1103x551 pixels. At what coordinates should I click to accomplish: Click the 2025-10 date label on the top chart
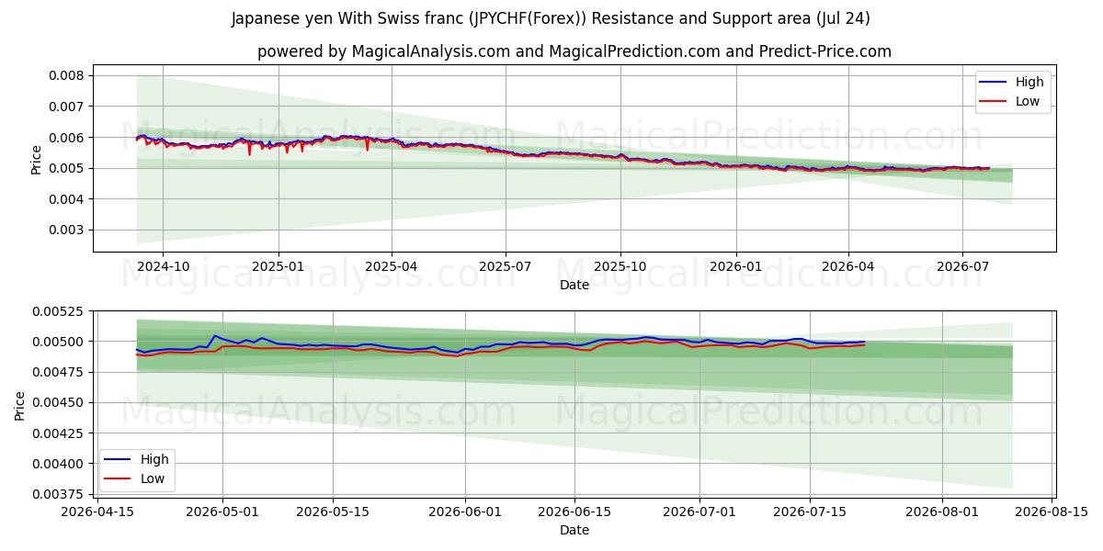(620, 267)
